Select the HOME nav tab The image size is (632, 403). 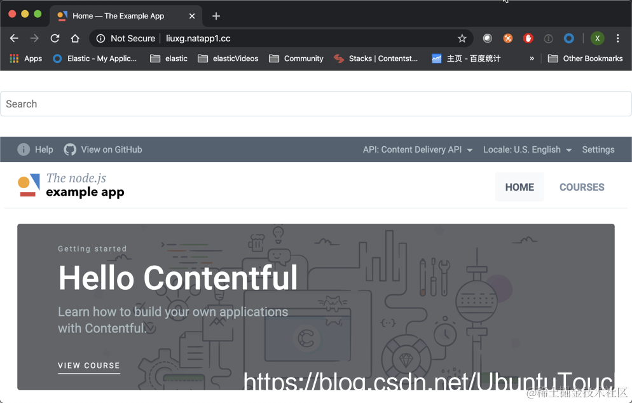(519, 187)
